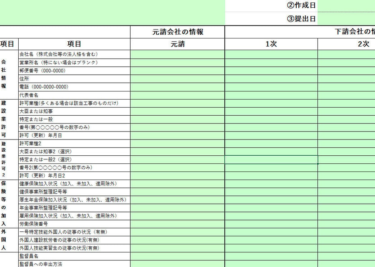Click the 年金事業所整理記号等 label
This screenshot has width=375, height=267.
click(43, 208)
